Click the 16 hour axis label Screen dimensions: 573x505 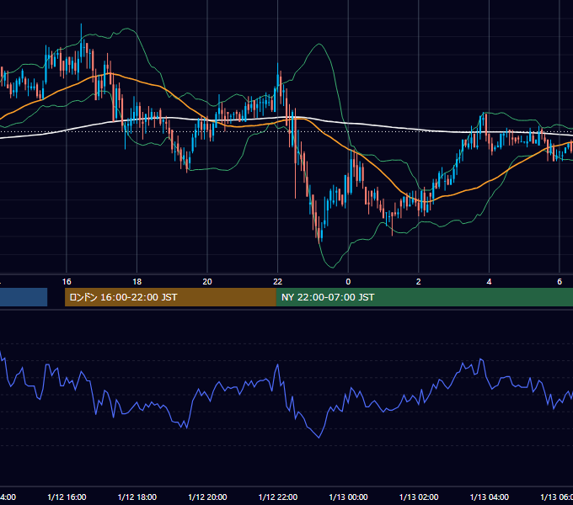(x=67, y=282)
